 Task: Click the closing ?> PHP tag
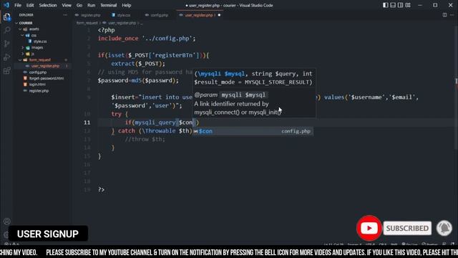click(x=102, y=189)
